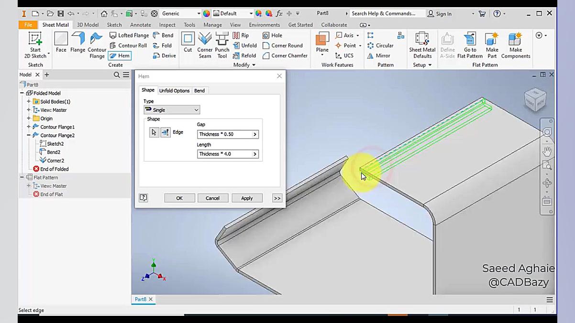Screen dimensions: 575x323
Task: Open the File menu
Action: (x=28, y=25)
